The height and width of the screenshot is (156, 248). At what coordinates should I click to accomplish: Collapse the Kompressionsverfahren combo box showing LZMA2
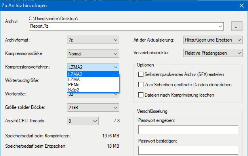point(93,67)
